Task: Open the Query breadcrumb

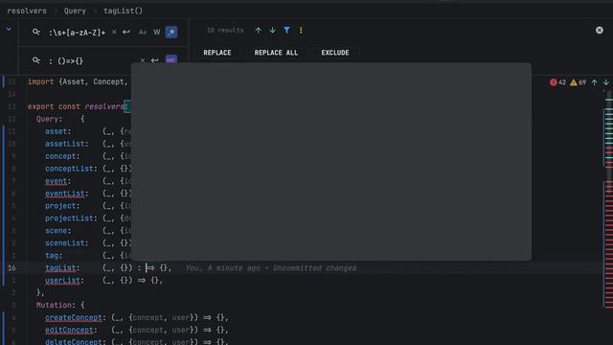Action: (x=75, y=11)
